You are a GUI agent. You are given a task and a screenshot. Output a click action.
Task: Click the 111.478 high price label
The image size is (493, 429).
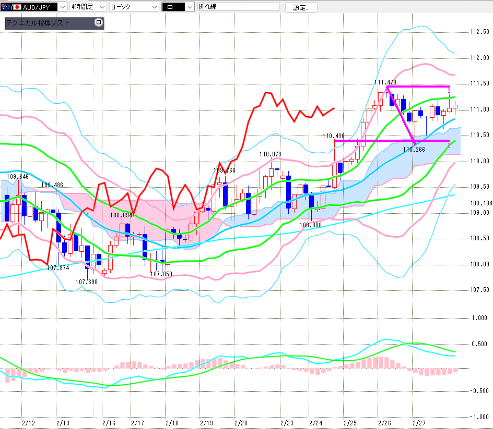click(x=385, y=82)
